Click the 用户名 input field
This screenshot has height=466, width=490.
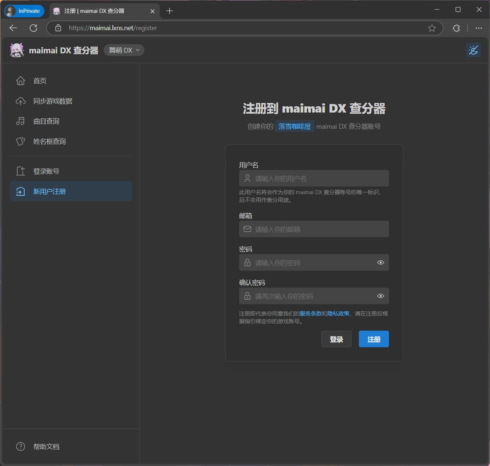[x=320, y=179]
